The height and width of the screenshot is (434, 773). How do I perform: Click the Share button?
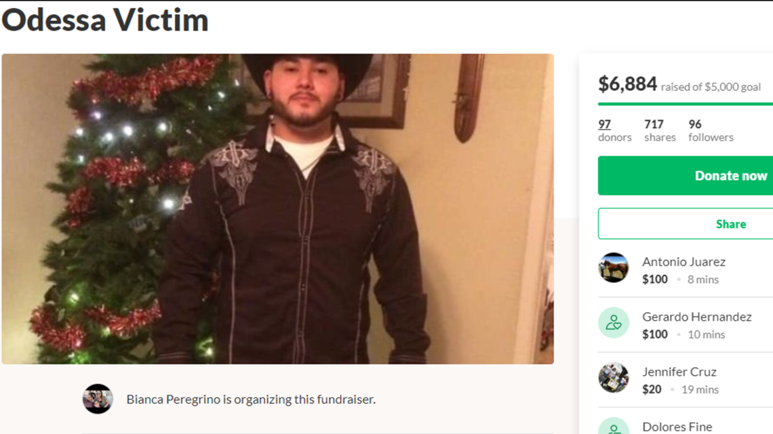(686, 223)
